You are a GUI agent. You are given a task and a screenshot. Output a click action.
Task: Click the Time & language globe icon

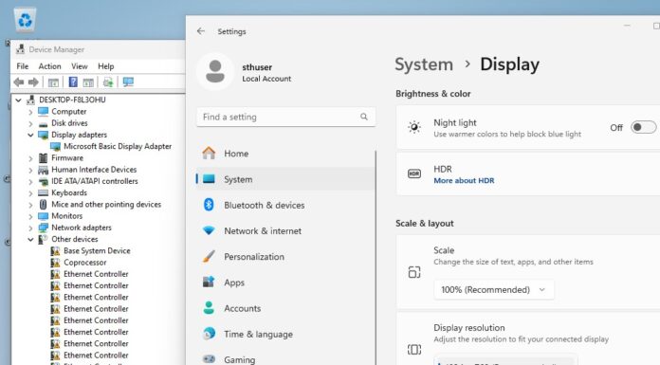click(x=209, y=334)
